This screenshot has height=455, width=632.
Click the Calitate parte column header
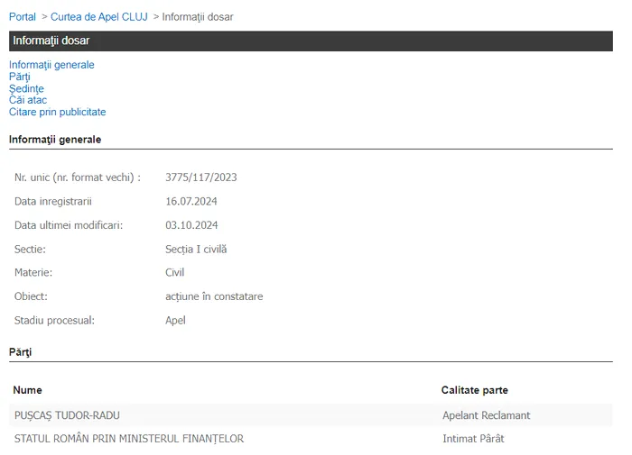[474, 390]
